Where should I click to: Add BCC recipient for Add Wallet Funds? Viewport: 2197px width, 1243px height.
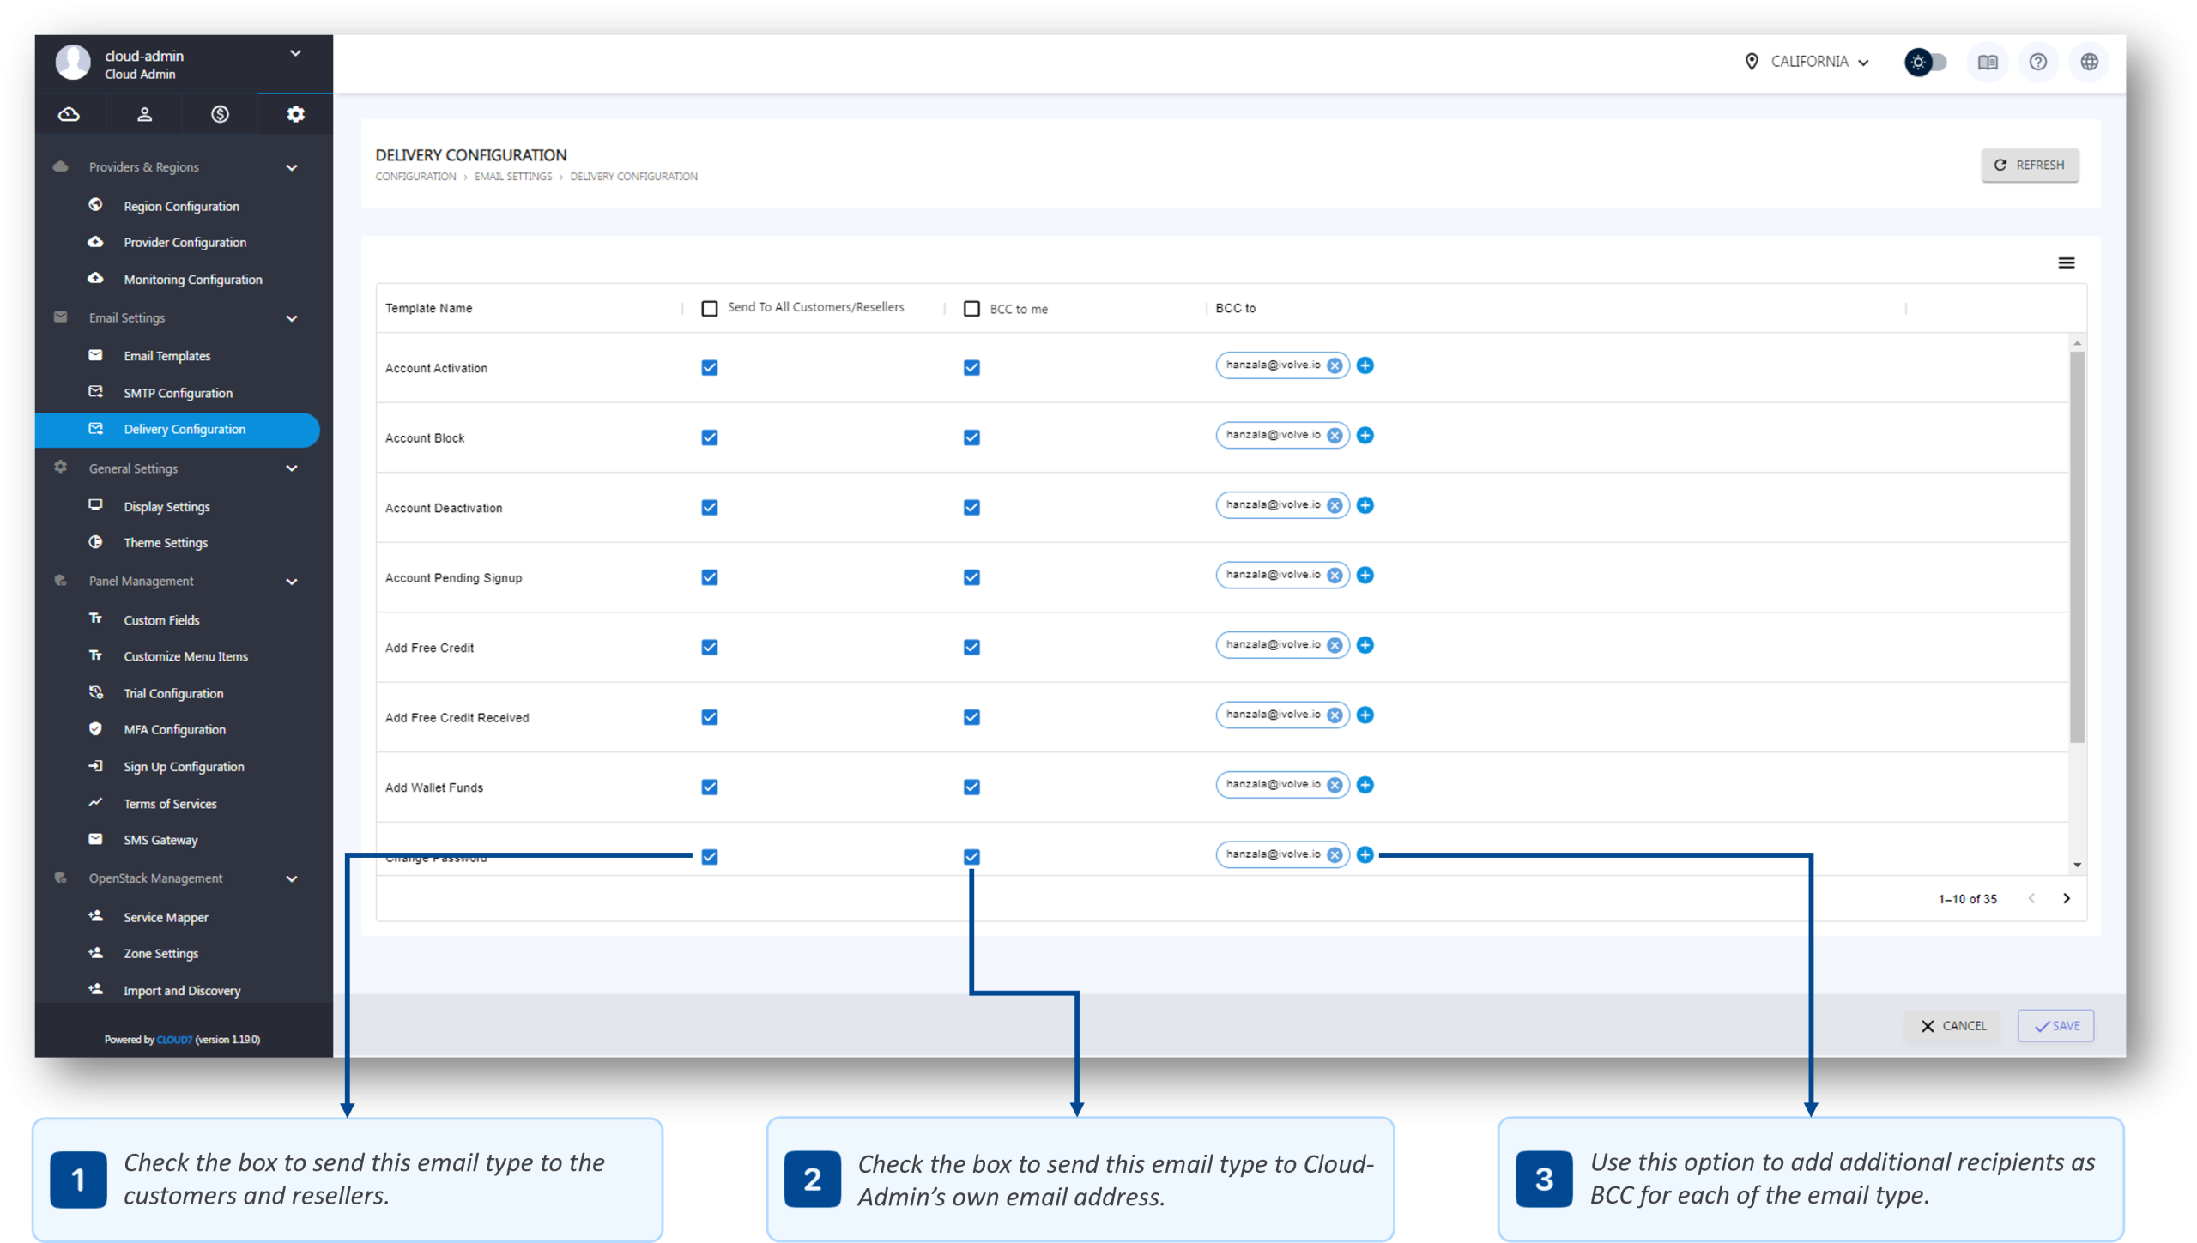(1365, 785)
